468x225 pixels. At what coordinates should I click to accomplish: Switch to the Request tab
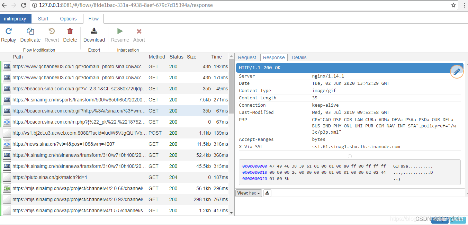tap(247, 57)
